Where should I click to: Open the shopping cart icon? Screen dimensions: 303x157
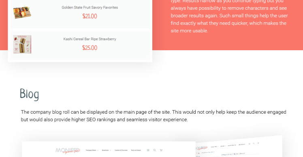[x=161, y=150]
